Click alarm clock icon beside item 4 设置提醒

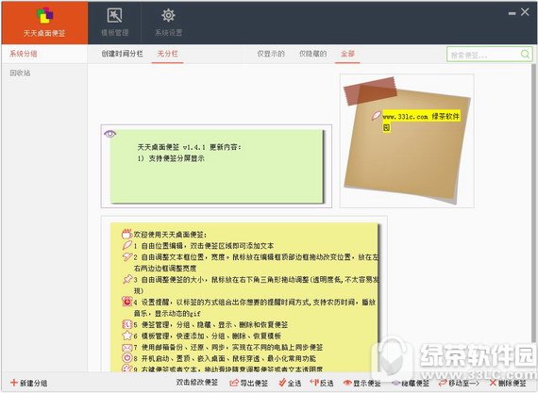point(127,302)
